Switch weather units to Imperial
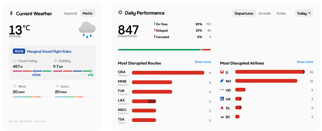The image size is (322, 131). click(70, 13)
